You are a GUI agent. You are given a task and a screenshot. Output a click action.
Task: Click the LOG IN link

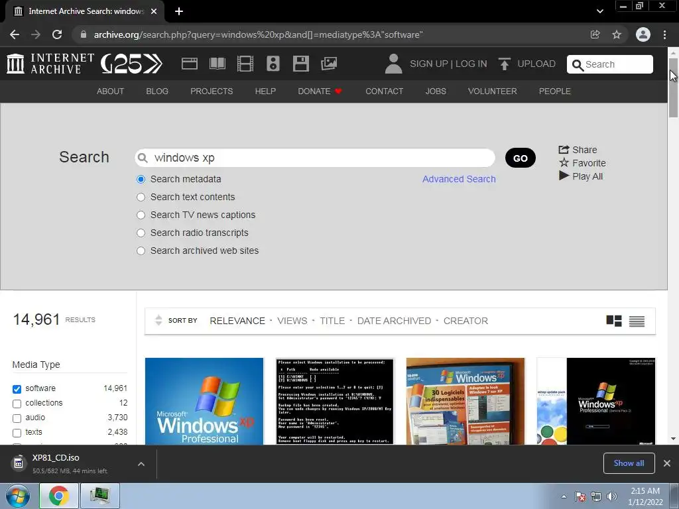(471, 64)
